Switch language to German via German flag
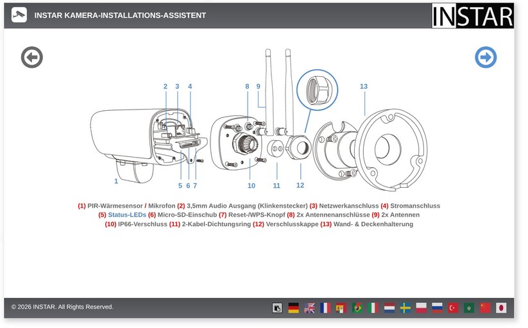 coord(293,307)
